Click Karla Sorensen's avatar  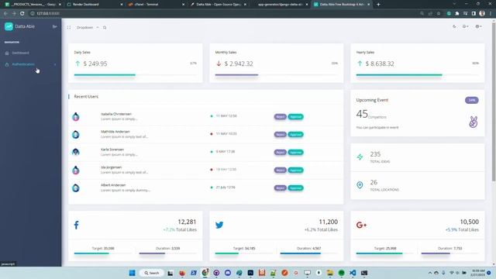[x=76, y=152]
